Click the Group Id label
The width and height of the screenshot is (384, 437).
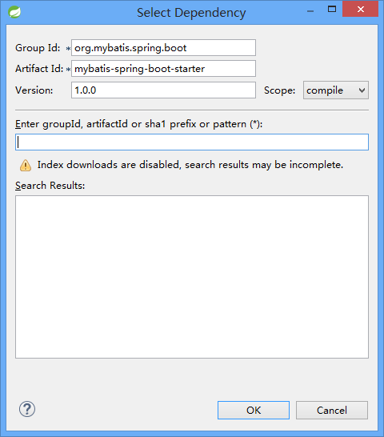38,48
